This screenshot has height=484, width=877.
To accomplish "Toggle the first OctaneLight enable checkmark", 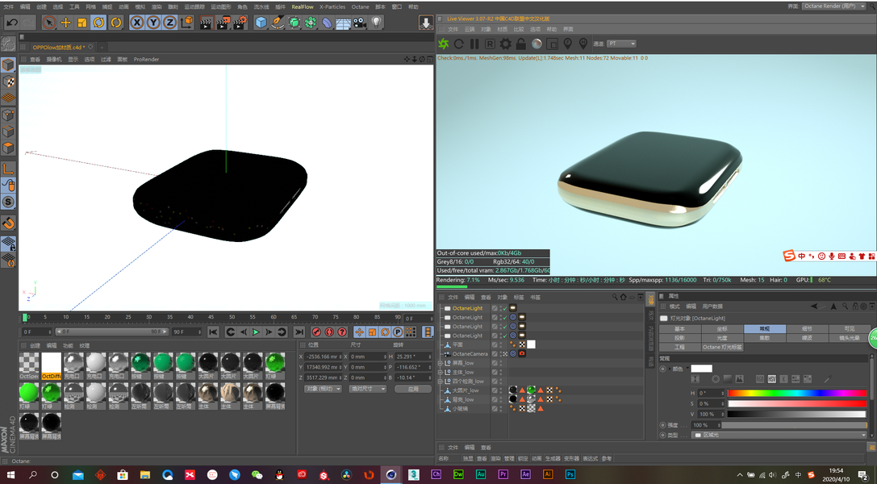I will pyautogui.click(x=504, y=308).
